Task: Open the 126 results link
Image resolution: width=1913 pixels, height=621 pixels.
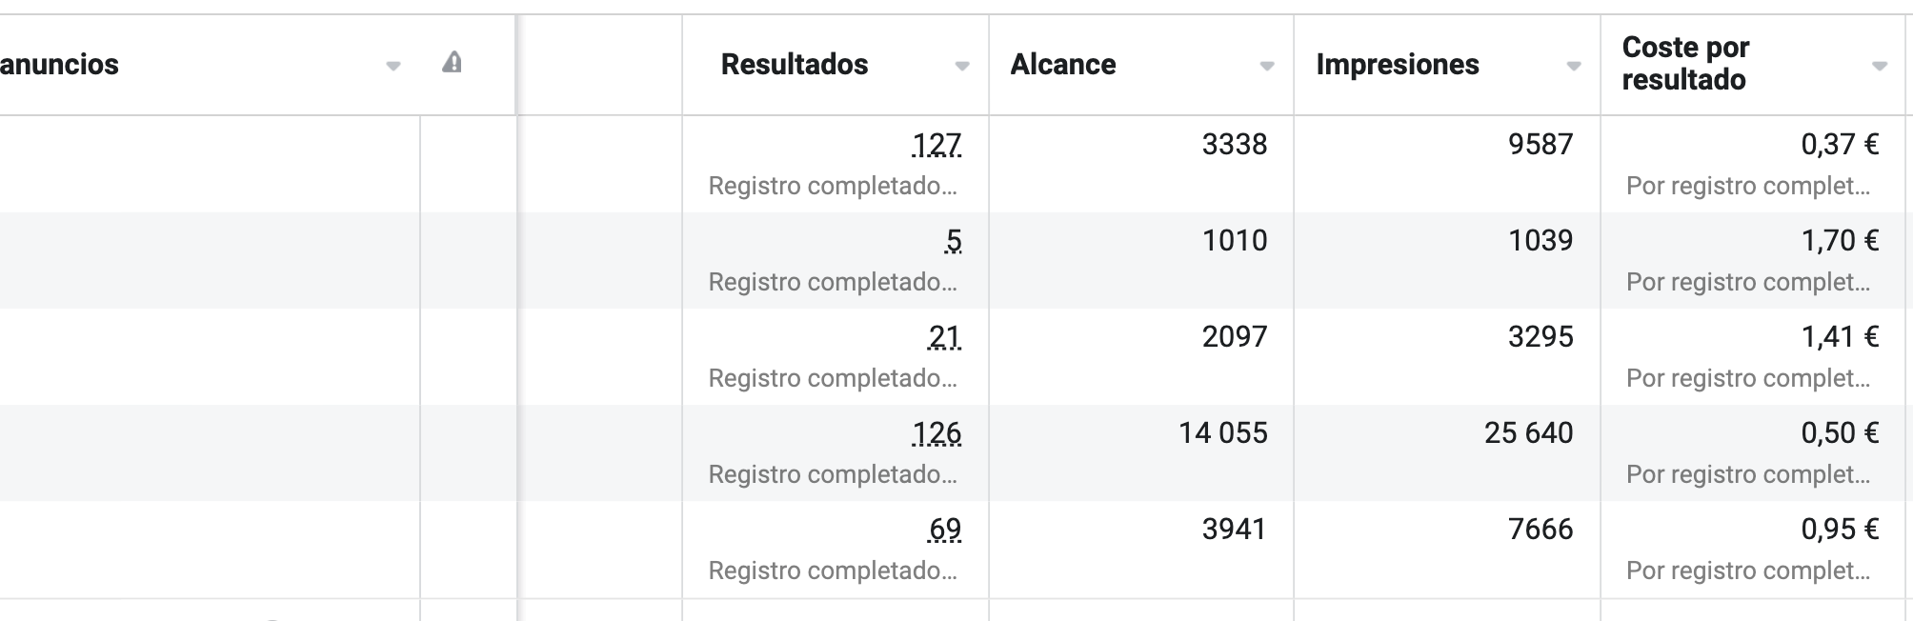Action: click(x=936, y=433)
